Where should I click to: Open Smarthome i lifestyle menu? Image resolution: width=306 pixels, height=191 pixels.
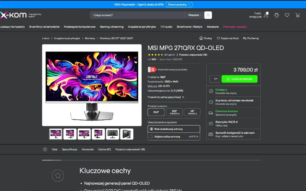click(x=189, y=27)
